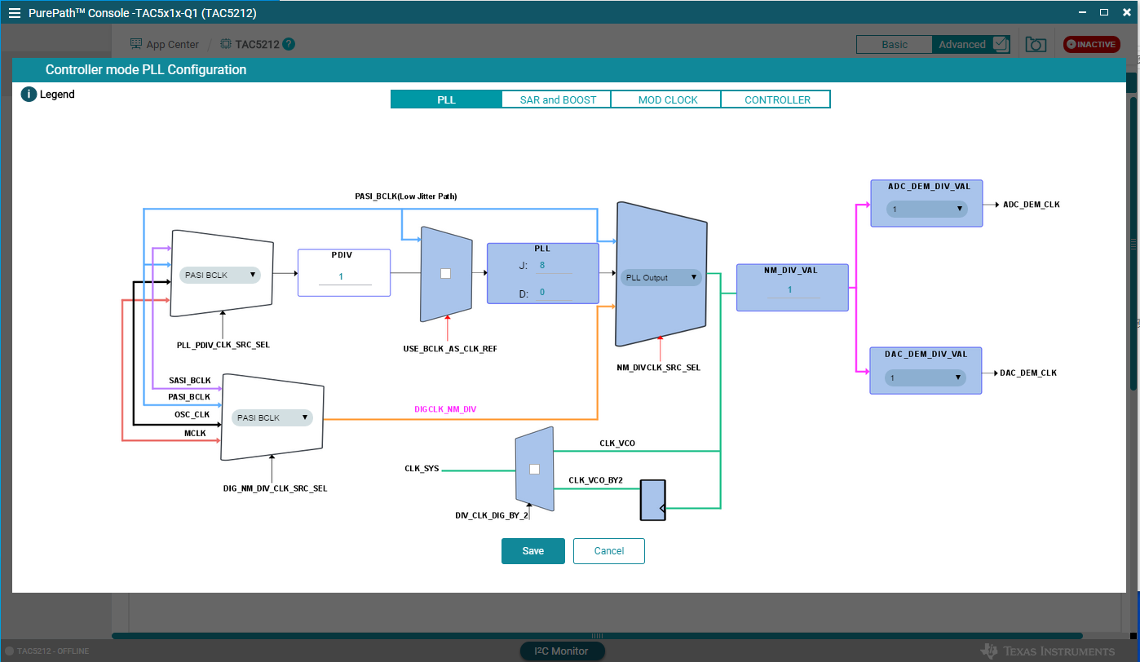Open the DIG_NM_DIV_CLK_SRC_SEL source dropdown
1140x662 pixels.
tap(272, 417)
